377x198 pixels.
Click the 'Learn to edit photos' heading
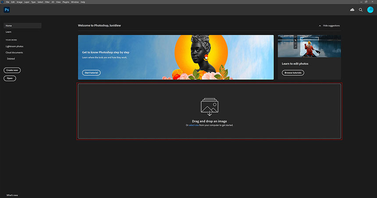pyautogui.click(x=295, y=64)
